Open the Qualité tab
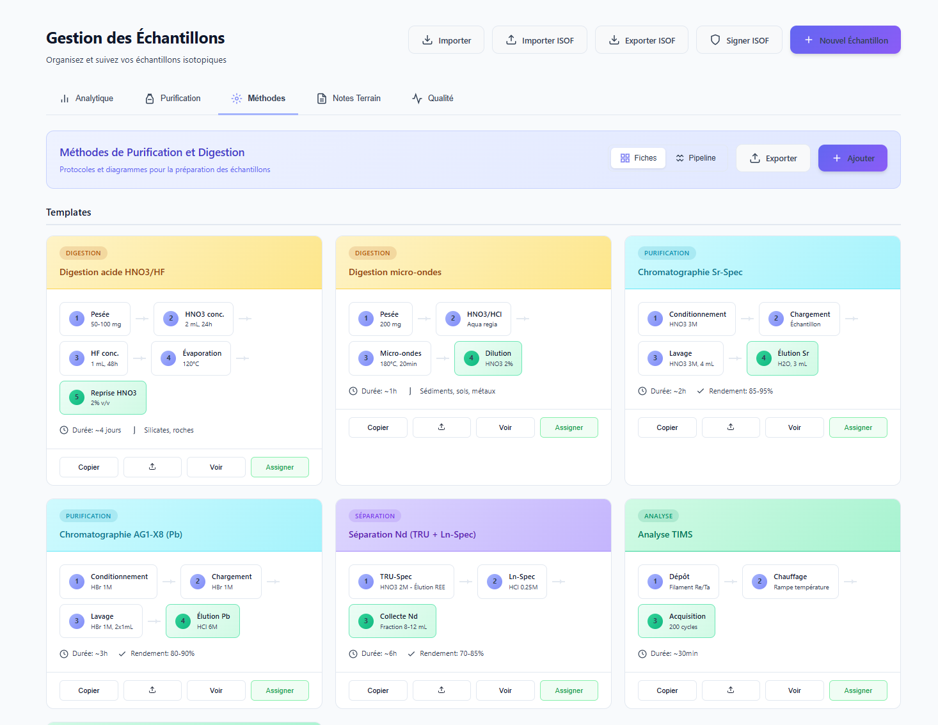 (x=433, y=99)
